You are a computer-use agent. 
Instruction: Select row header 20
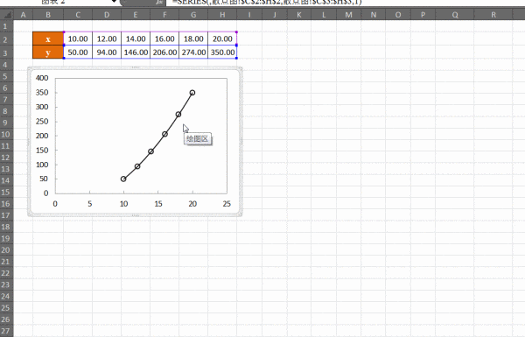tap(5, 249)
